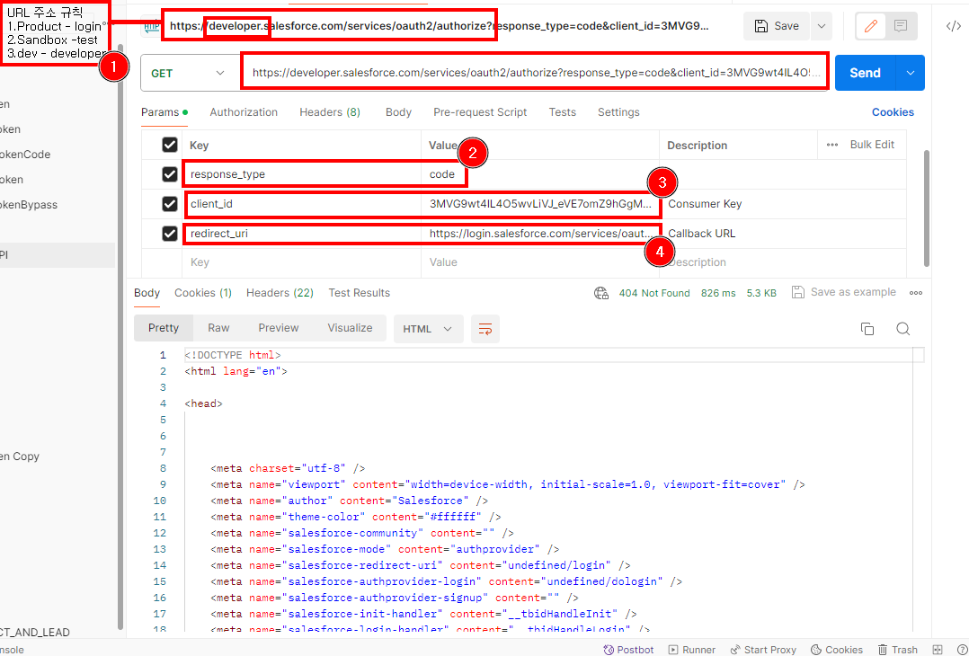
Task: Open Trash in the status bar
Action: 898,649
